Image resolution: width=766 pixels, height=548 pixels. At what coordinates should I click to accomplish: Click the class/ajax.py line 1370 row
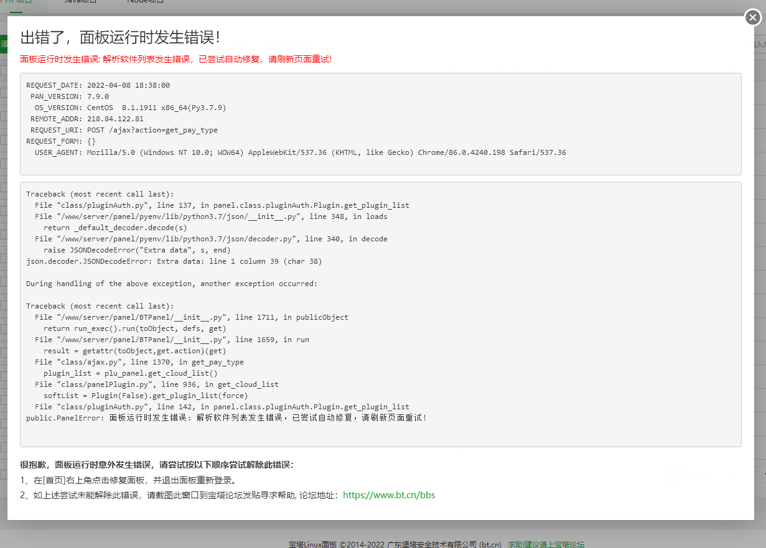click(x=139, y=362)
